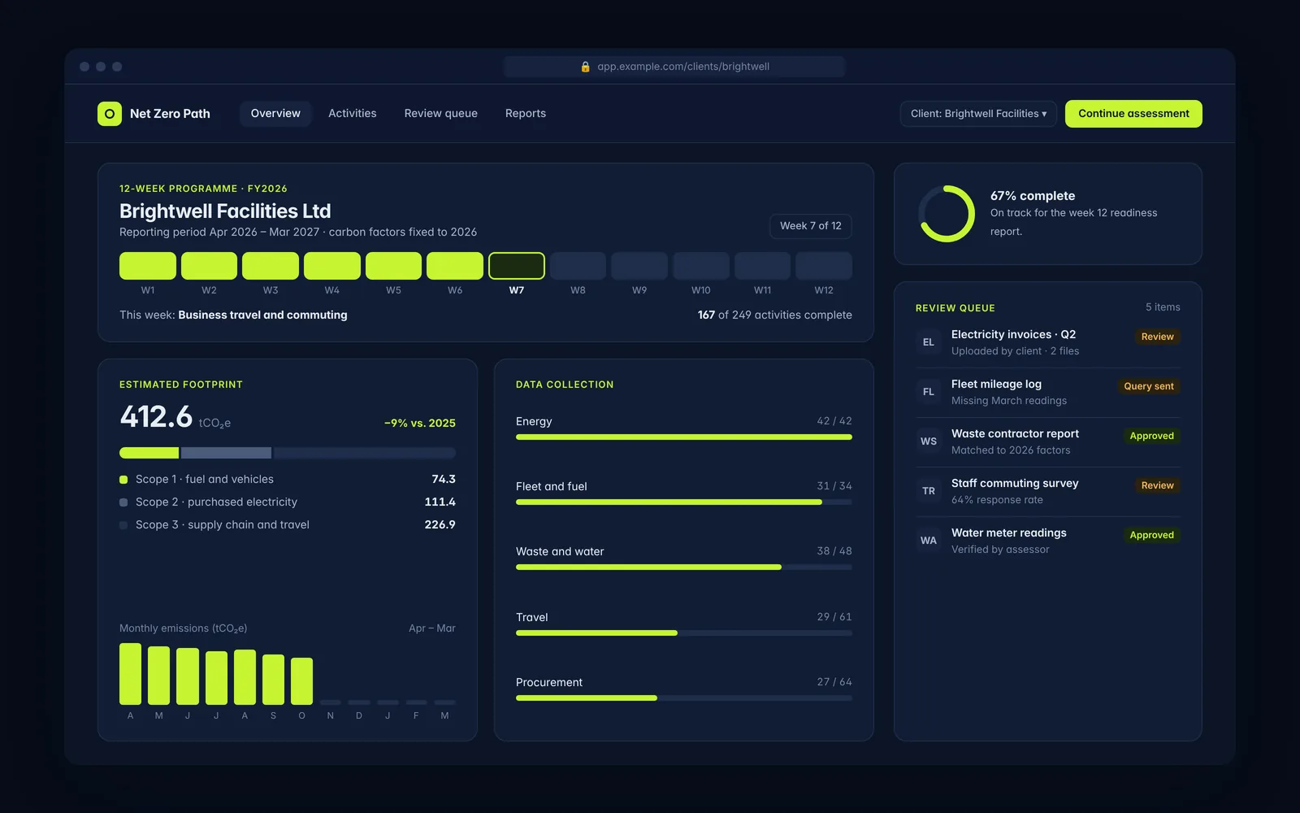The height and width of the screenshot is (813, 1300).
Task: Click the Fleet and fuel progress bar
Action: (x=684, y=502)
